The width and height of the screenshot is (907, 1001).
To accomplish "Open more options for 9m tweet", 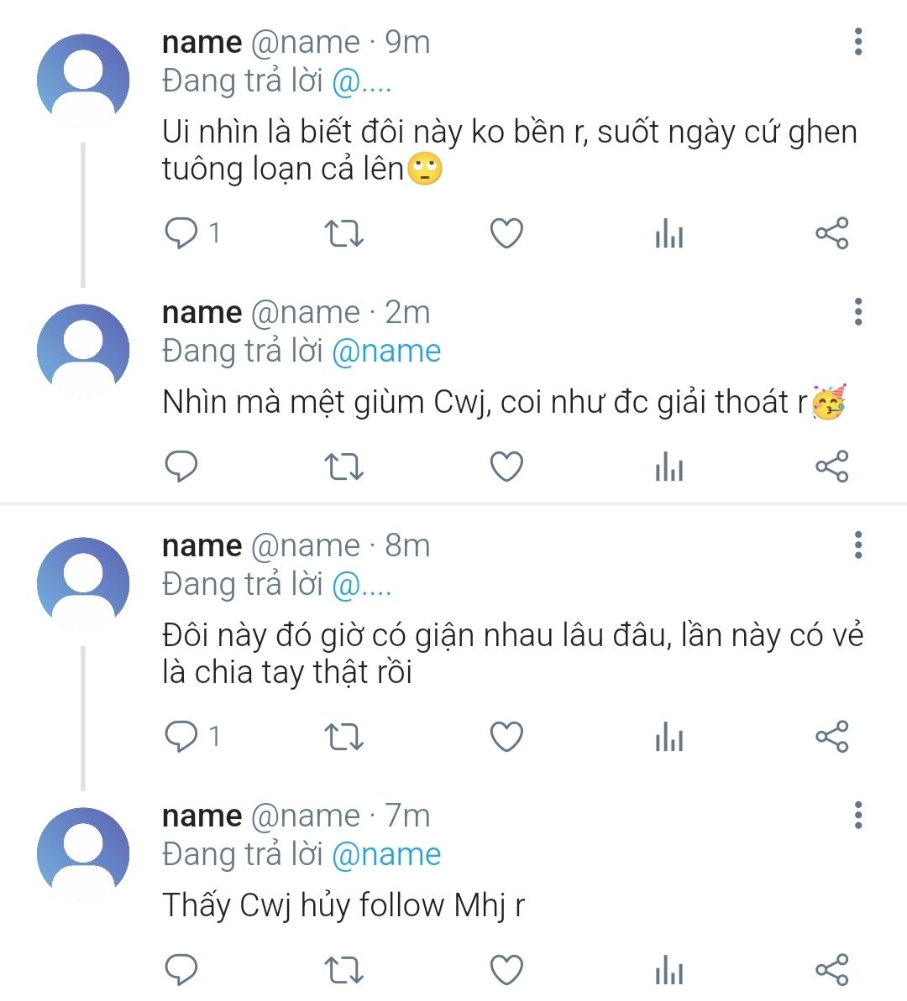I will pos(857,41).
